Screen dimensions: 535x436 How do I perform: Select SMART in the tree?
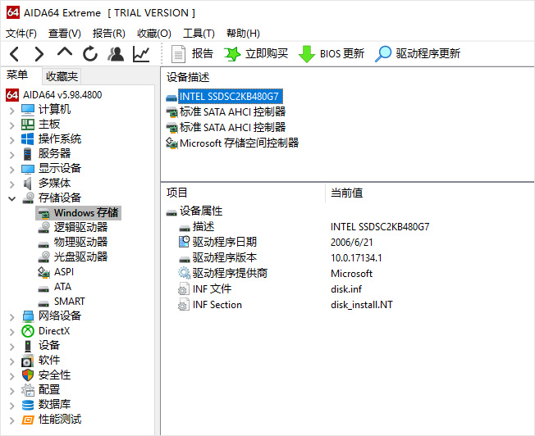point(69,302)
